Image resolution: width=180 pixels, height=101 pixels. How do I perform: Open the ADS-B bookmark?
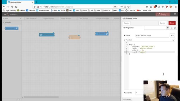point(62,10)
